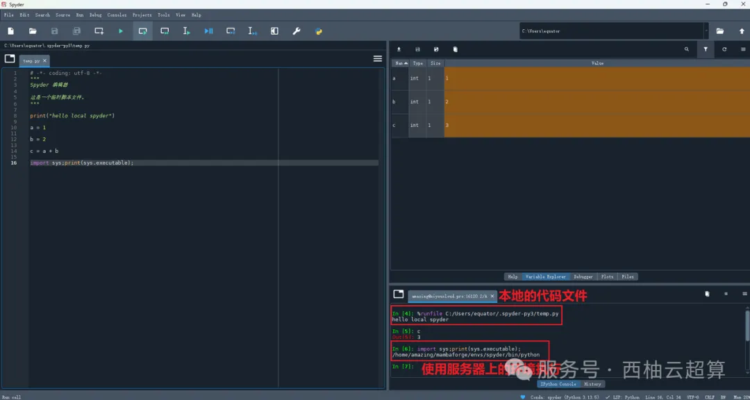The width and height of the screenshot is (750, 400).
Task: Sort variables by Name column header
Action: point(400,63)
